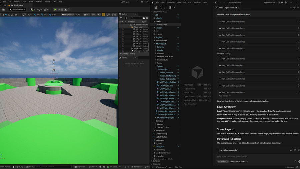
Task: Click the Eject play-mode icon in Unreal toolbar
Action: click(x=66, y=9)
